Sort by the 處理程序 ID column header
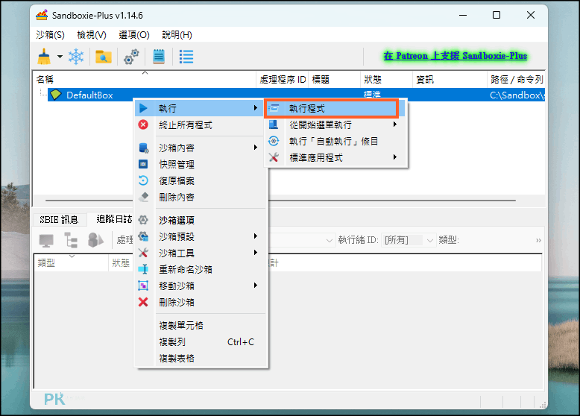This screenshot has height=416, width=580. 283,79
